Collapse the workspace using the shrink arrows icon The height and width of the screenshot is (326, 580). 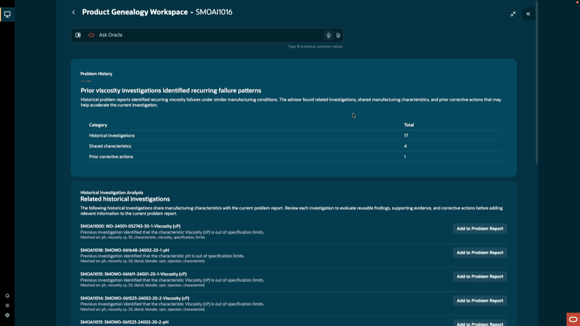click(513, 14)
